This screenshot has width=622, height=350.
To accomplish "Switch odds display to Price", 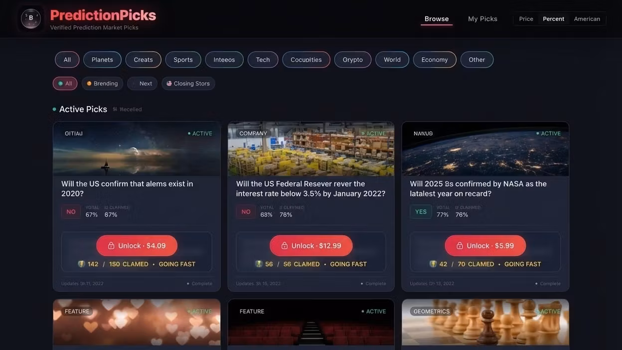I will pos(526,19).
